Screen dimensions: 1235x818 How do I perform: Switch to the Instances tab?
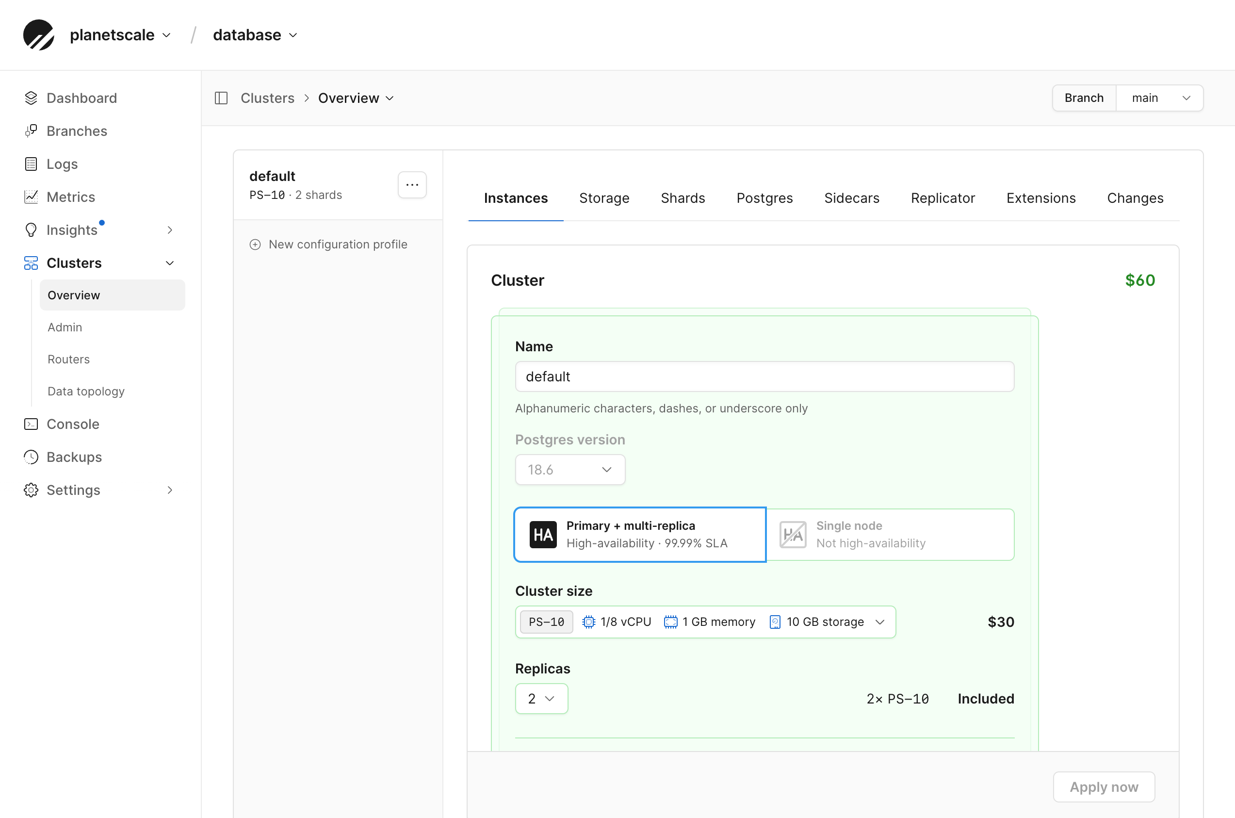coord(516,198)
